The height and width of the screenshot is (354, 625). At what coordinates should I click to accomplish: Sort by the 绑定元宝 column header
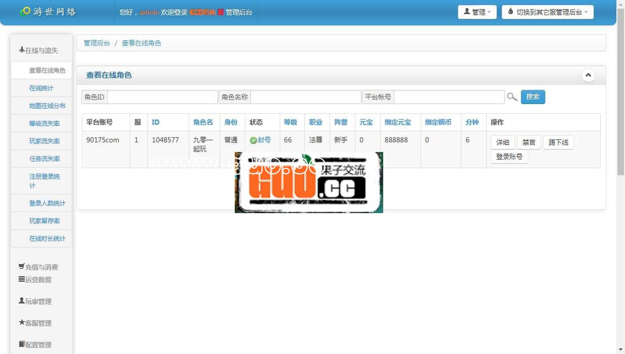point(398,122)
